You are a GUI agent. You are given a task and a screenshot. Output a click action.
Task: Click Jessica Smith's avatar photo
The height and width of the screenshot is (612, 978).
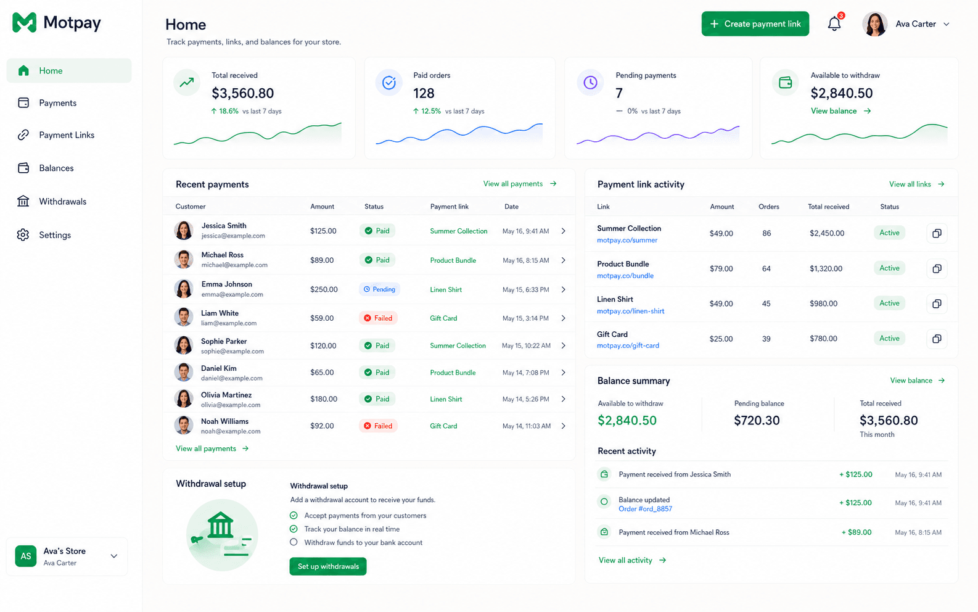[184, 230]
